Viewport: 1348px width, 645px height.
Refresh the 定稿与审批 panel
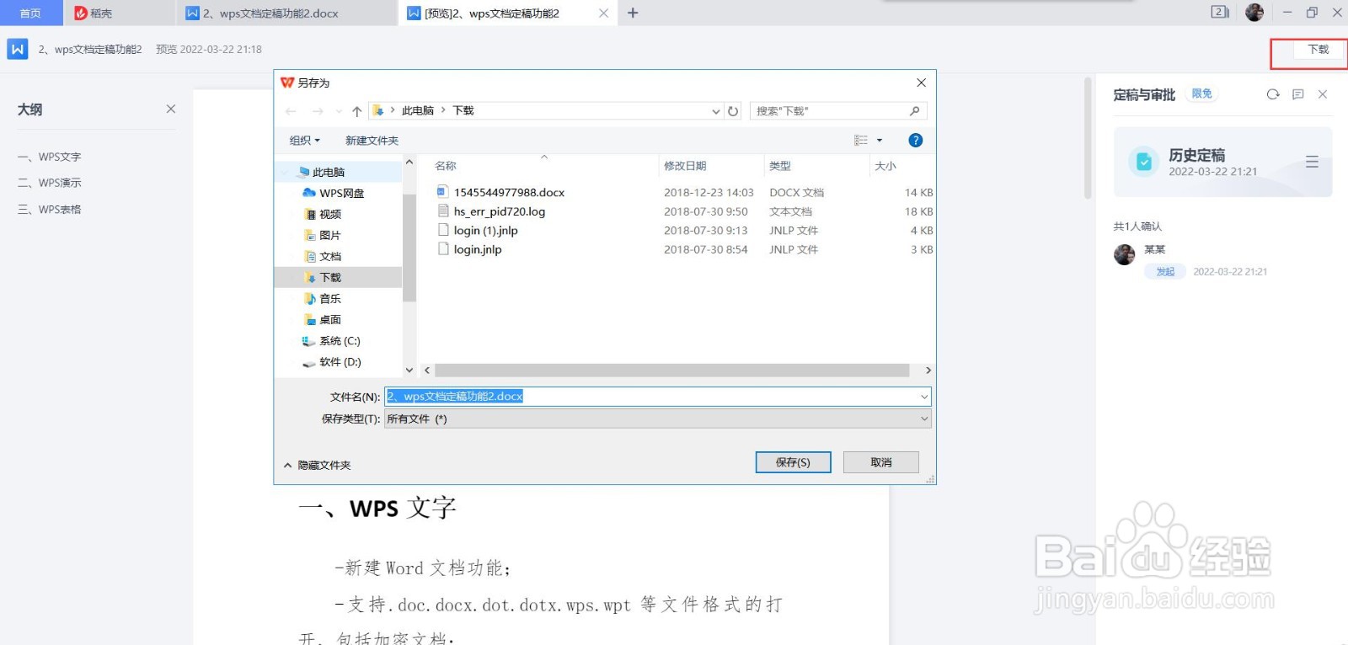point(1273,94)
